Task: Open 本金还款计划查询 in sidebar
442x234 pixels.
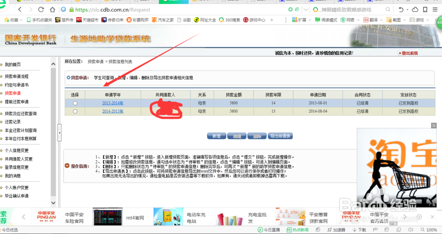Action: coord(20,130)
